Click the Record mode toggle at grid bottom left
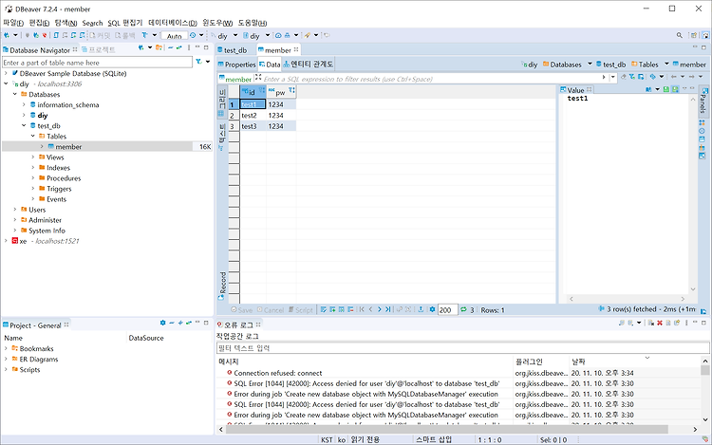The width and height of the screenshot is (712, 445). click(x=222, y=286)
